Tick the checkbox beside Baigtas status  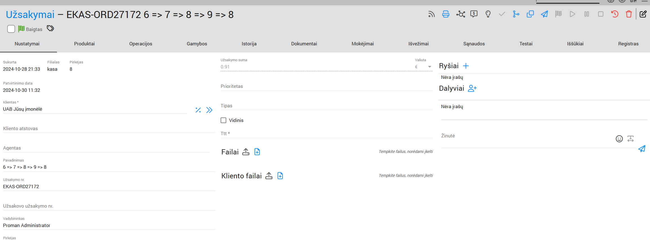point(11,29)
